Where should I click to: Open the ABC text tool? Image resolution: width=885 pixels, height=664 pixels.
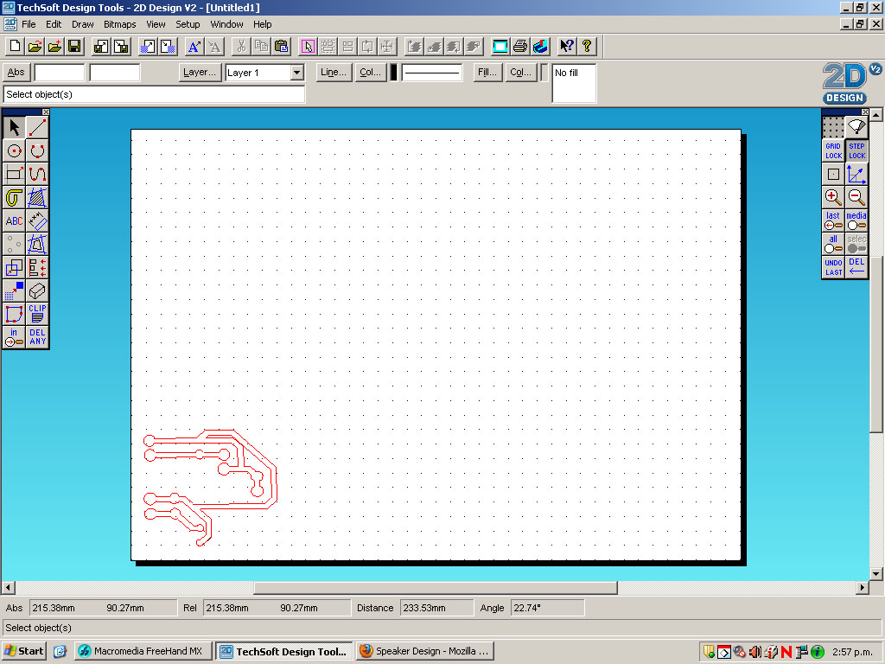tap(13, 220)
